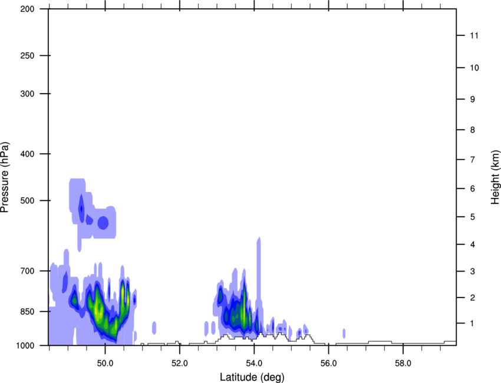The image size is (501, 383).
Task: Click the 58.0 latitude tick label
Action: (x=403, y=364)
